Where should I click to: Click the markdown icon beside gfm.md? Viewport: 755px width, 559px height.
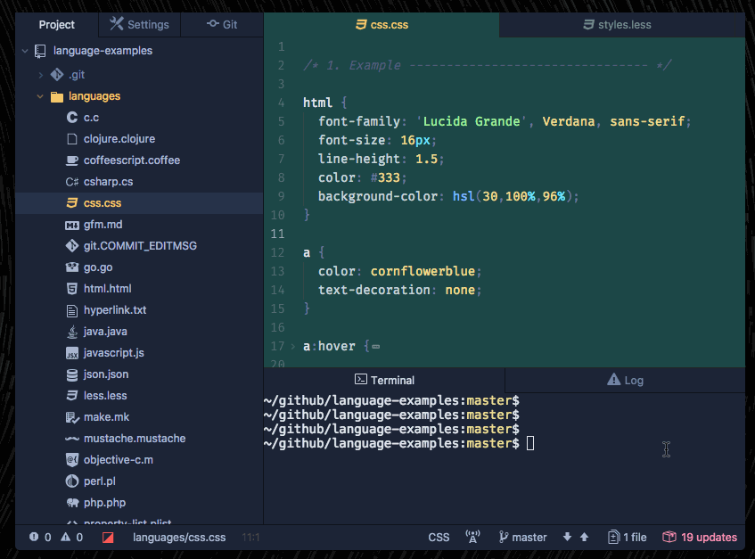72,225
